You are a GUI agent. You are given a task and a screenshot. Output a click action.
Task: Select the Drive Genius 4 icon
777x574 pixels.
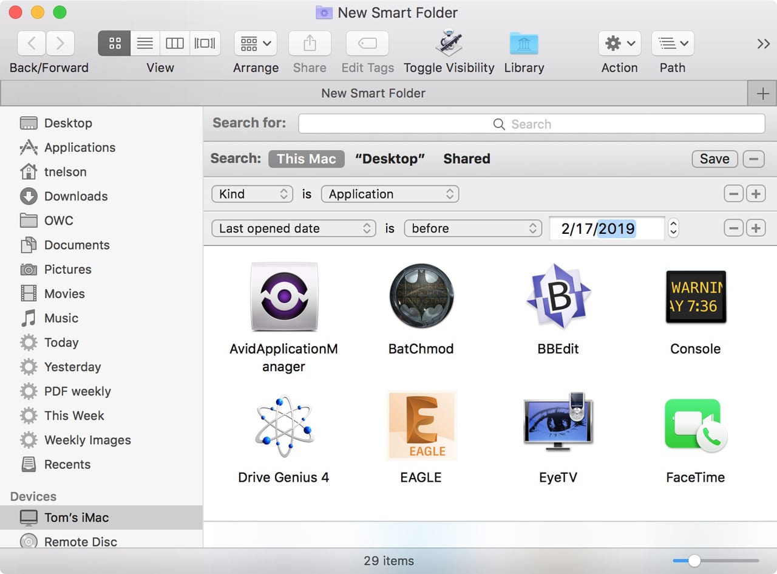tap(284, 426)
